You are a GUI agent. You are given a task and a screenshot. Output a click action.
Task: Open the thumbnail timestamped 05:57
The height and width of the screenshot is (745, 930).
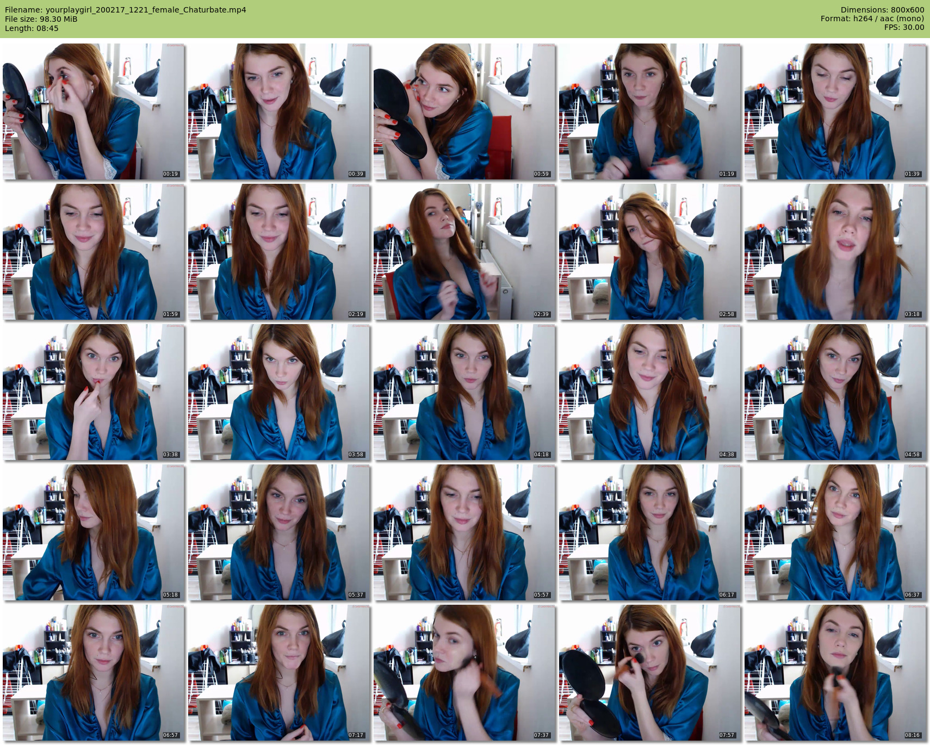[x=464, y=532]
